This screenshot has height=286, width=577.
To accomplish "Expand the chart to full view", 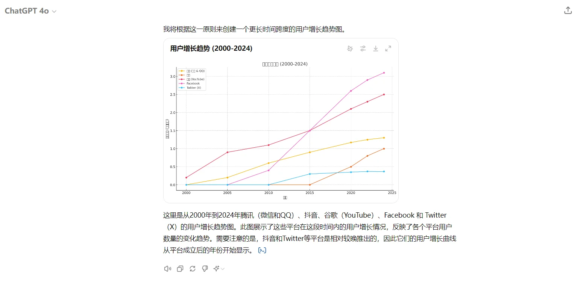I will pyautogui.click(x=388, y=48).
